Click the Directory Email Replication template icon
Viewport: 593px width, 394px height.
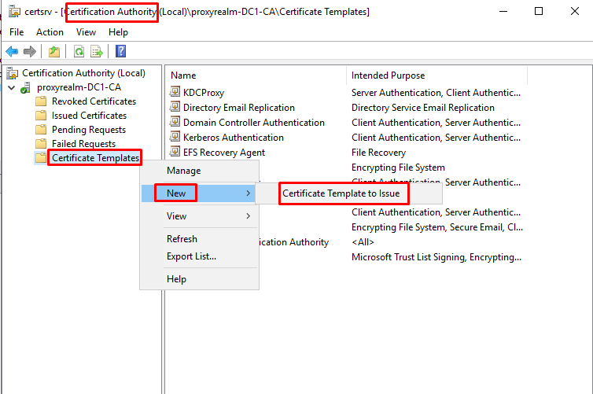click(175, 107)
